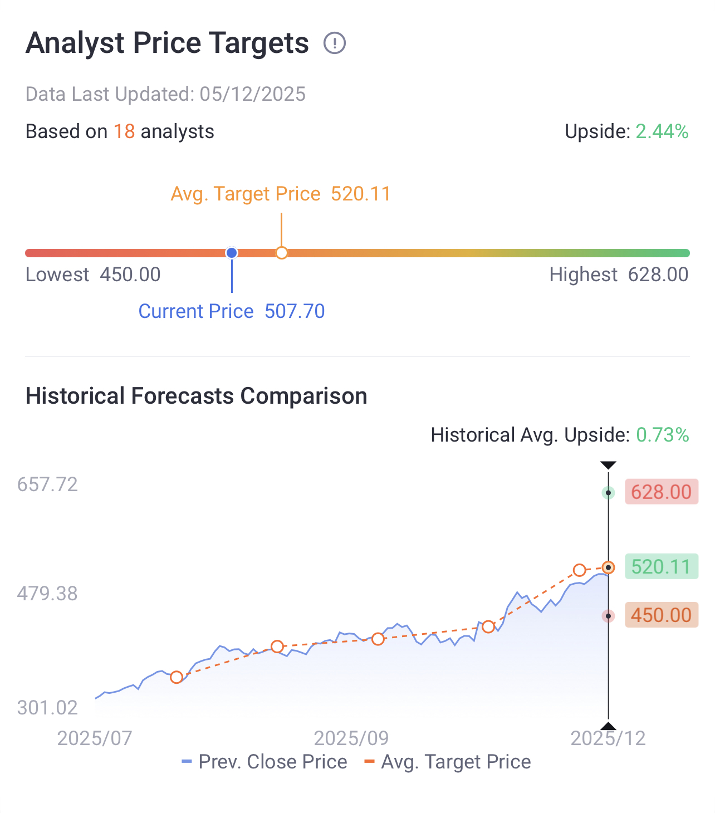Click the first orange target point on chart
Viewport: 715px width, 813px height.
(x=177, y=677)
